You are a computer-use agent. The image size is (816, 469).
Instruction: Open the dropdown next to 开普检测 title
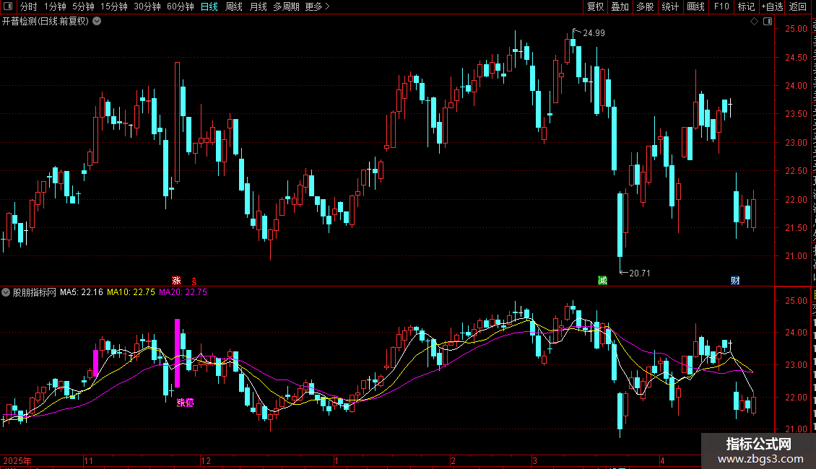(x=97, y=22)
